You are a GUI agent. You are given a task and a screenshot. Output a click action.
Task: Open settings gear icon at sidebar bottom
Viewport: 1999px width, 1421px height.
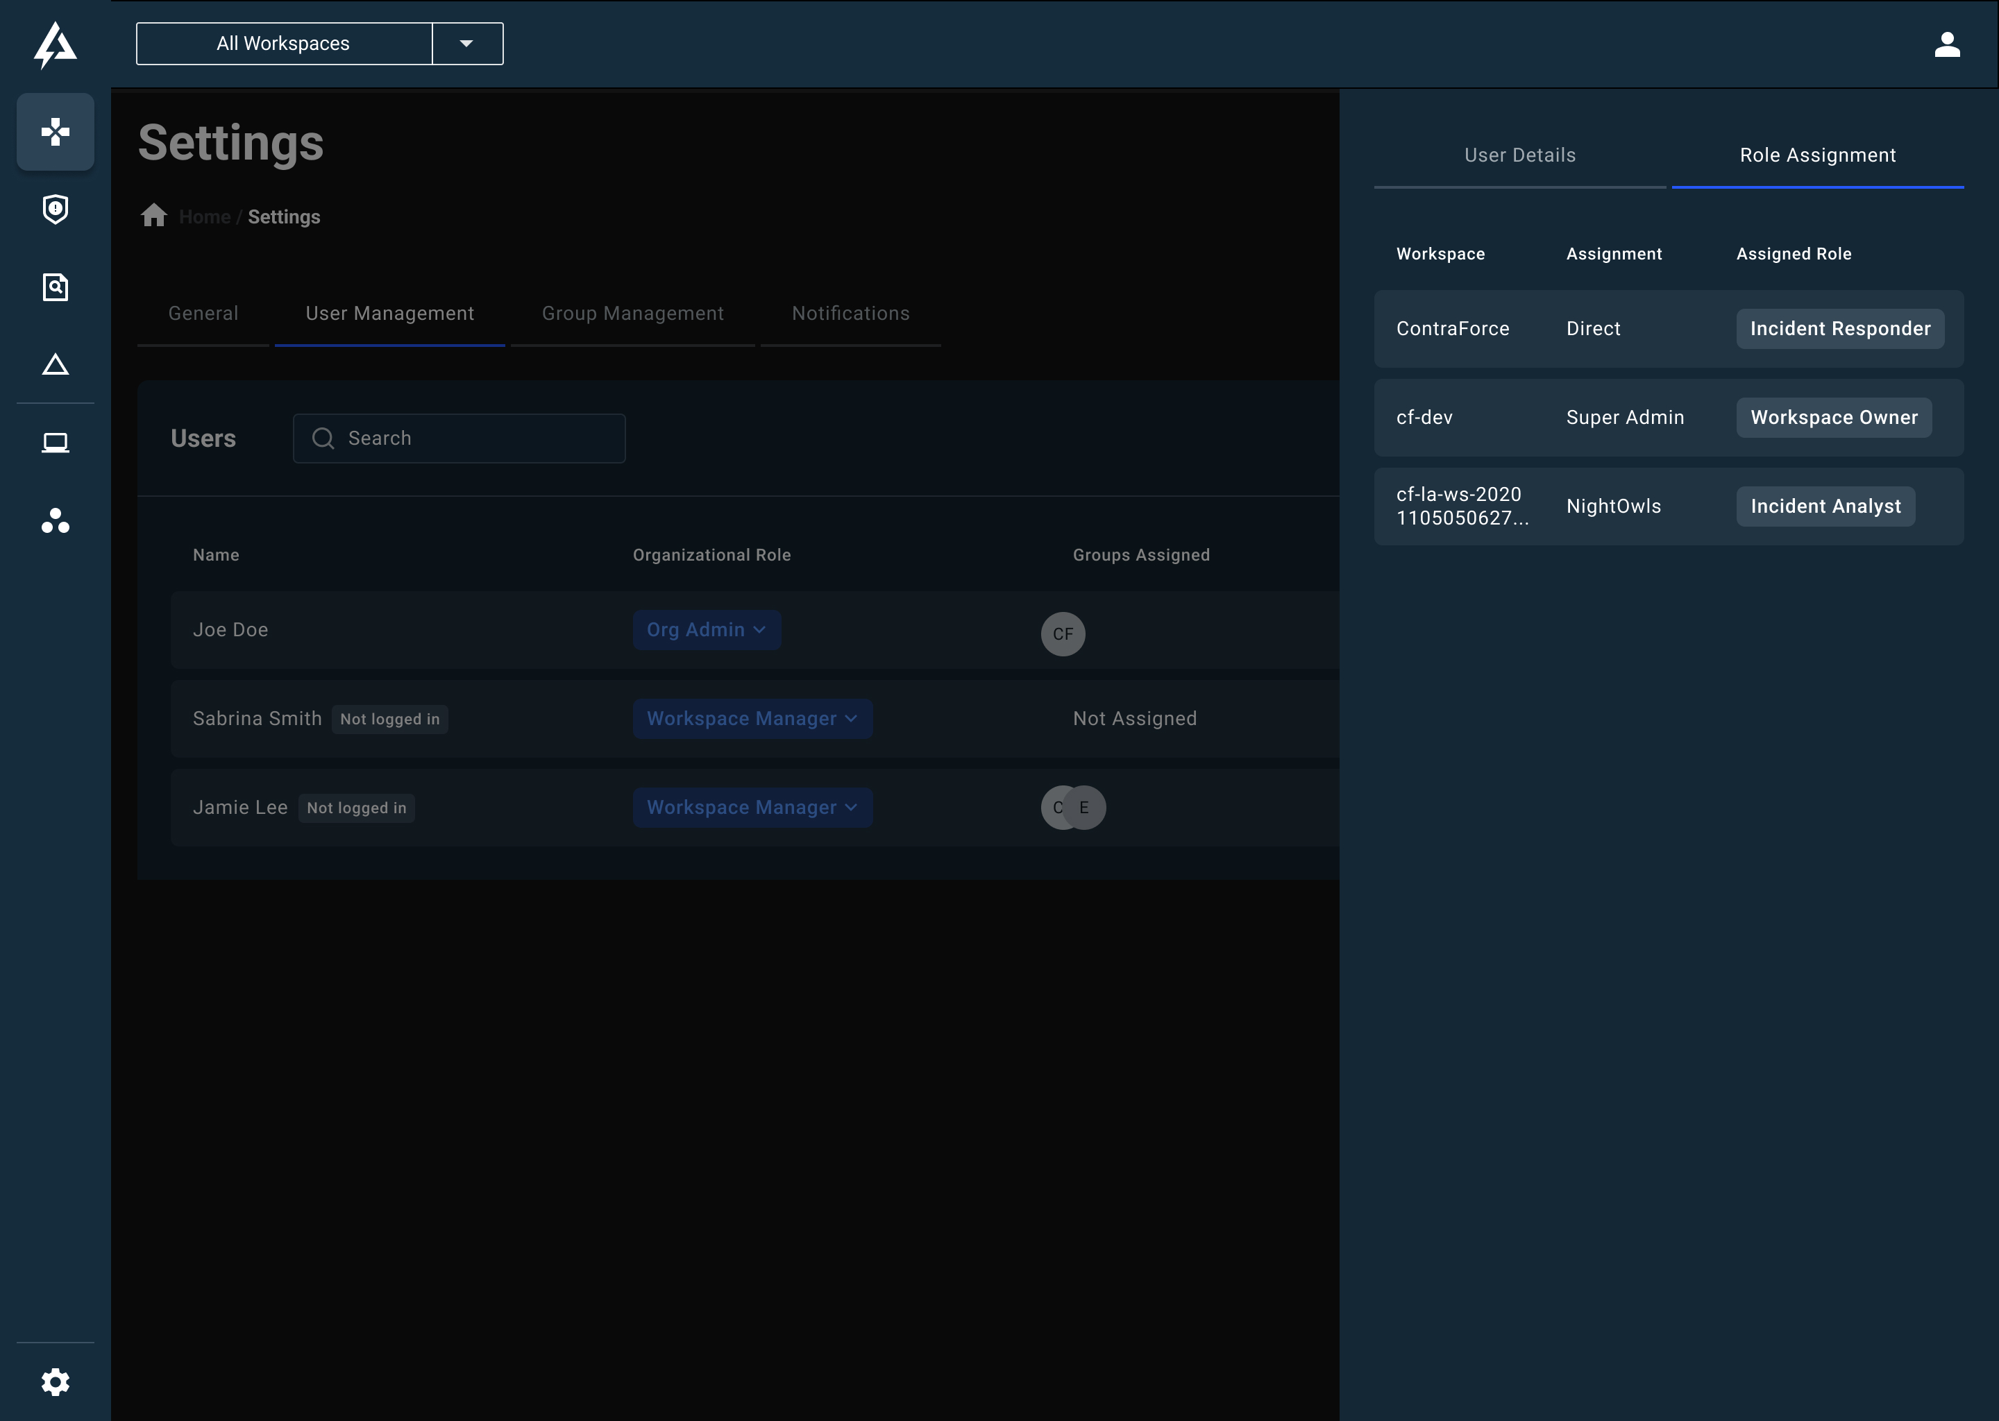[55, 1381]
